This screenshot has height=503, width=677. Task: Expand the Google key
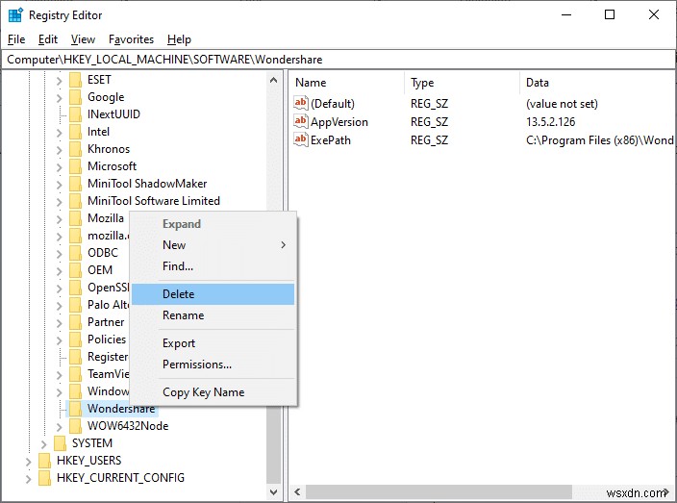(x=60, y=98)
